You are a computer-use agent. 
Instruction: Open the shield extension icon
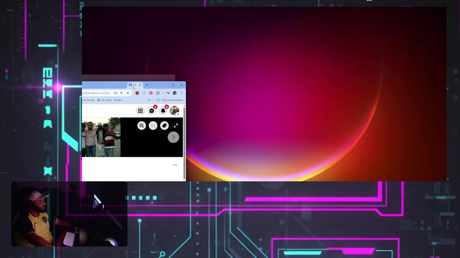pyautogui.click(x=144, y=93)
